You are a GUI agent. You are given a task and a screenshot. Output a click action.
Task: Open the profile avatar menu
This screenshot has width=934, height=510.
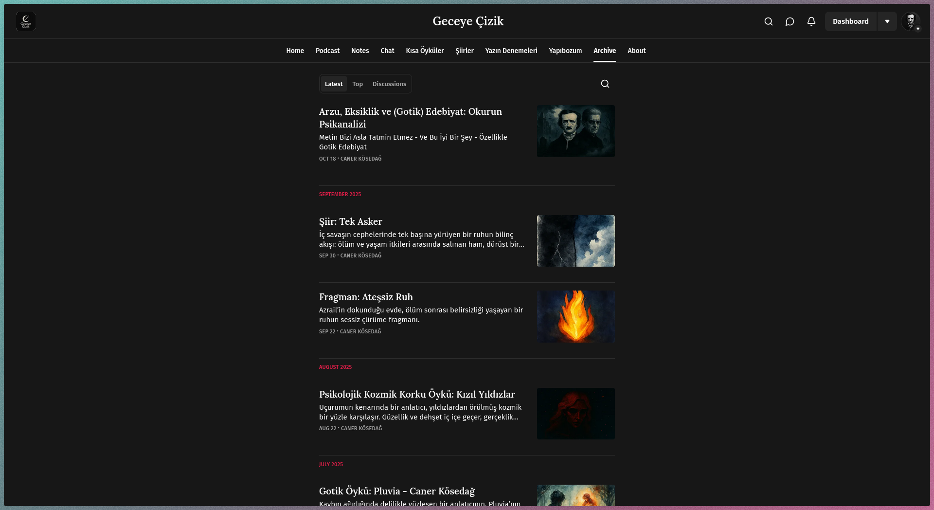911,21
